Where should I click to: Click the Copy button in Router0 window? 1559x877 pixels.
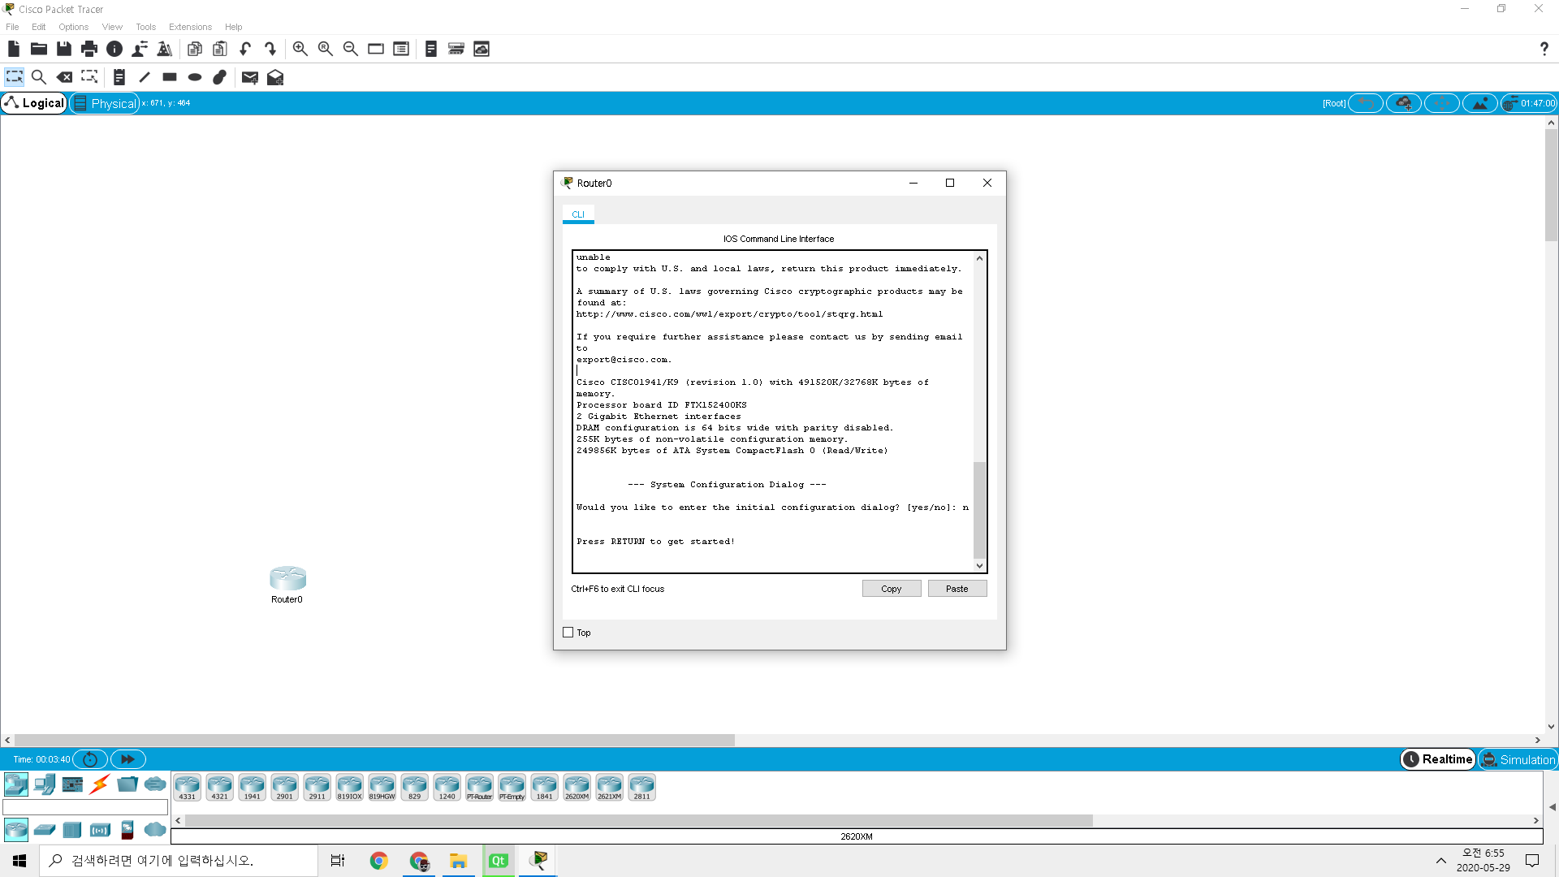click(891, 588)
